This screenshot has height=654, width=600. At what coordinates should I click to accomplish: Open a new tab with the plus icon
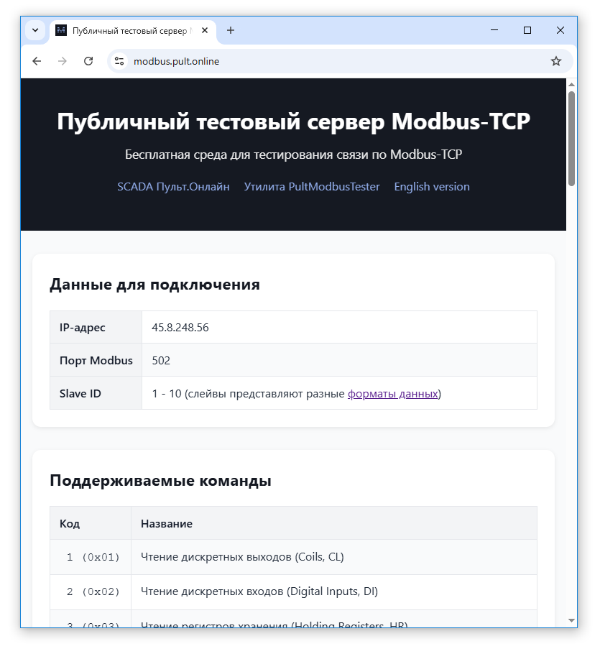(230, 30)
